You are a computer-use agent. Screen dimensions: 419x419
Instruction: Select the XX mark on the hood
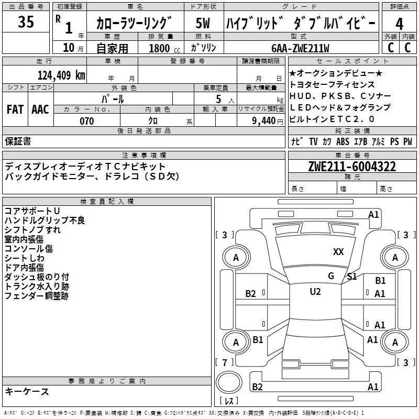click(x=338, y=252)
